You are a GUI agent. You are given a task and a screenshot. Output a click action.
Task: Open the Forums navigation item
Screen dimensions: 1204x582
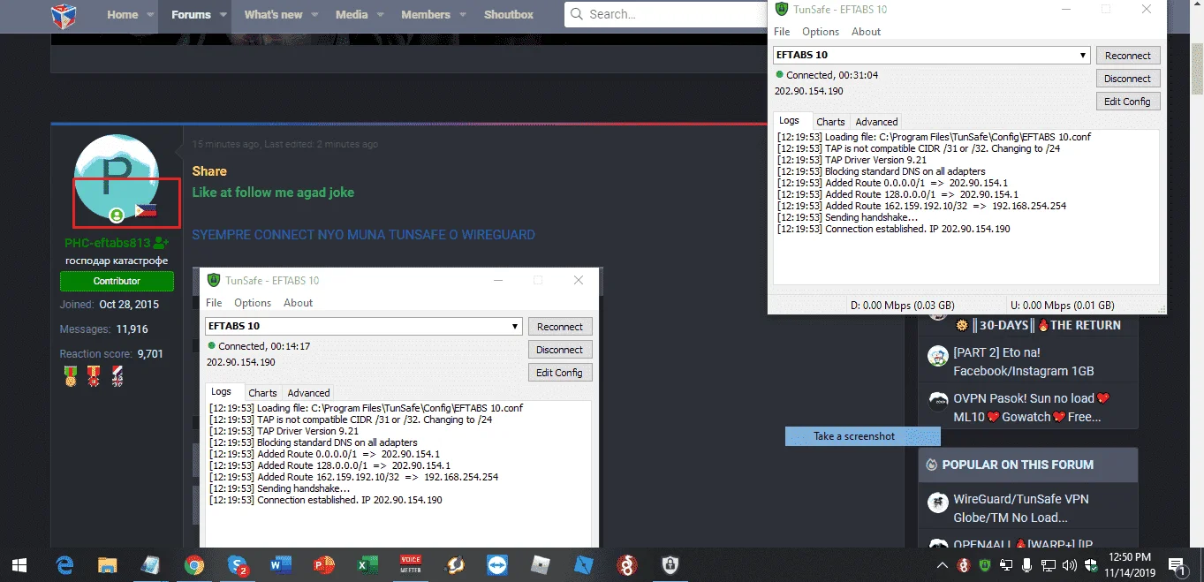191,15
